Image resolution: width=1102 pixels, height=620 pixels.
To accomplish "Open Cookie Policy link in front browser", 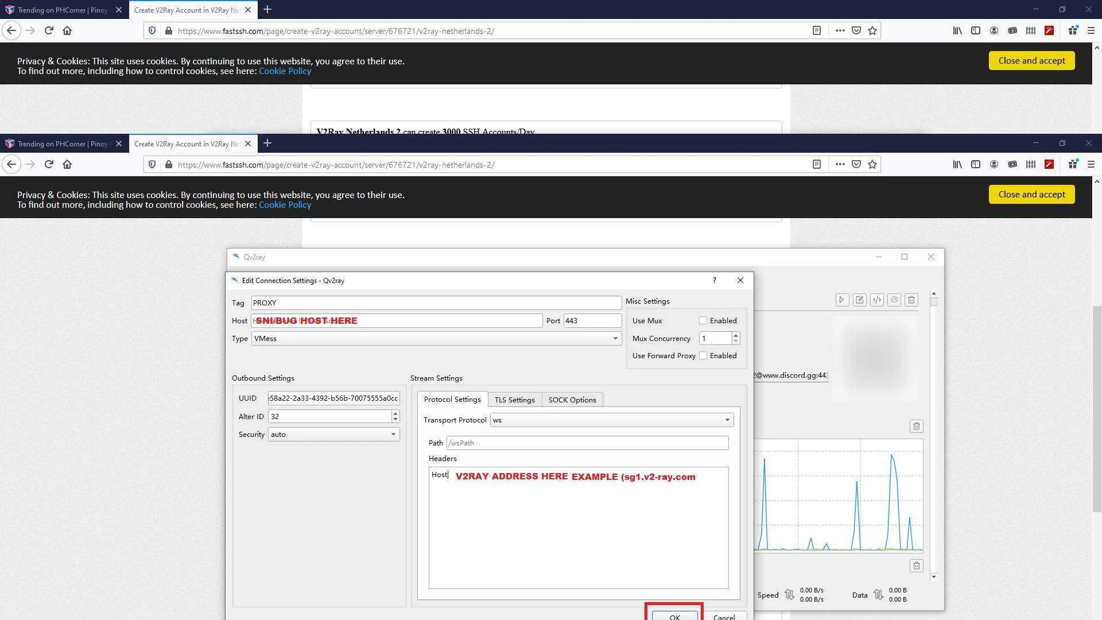I will pos(285,205).
